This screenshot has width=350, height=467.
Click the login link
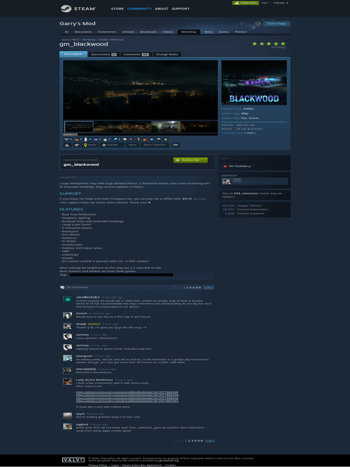point(264,3)
